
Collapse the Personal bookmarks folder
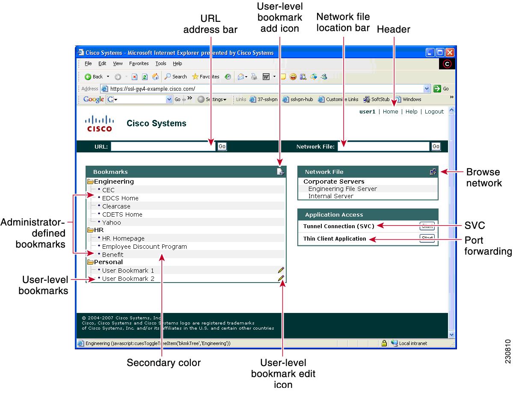point(91,262)
